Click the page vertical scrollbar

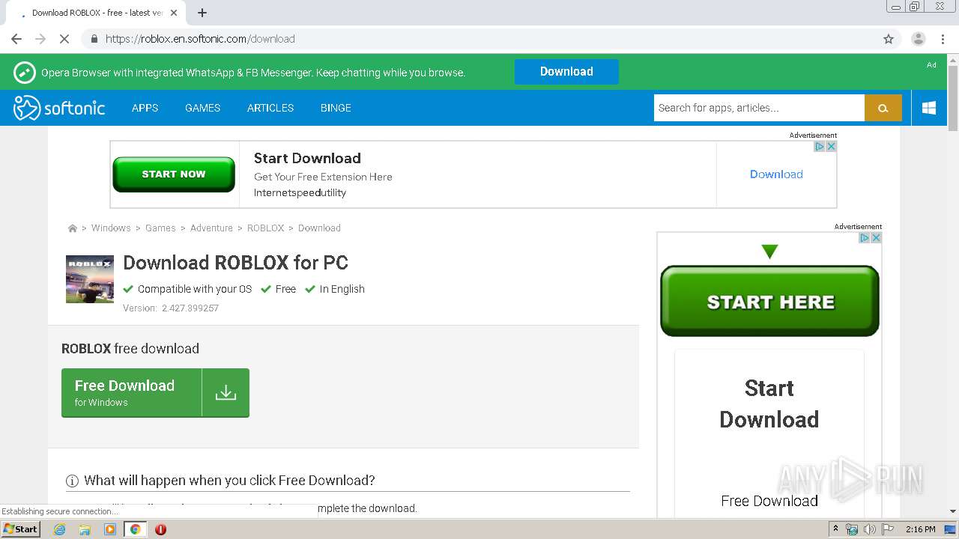[953, 98]
